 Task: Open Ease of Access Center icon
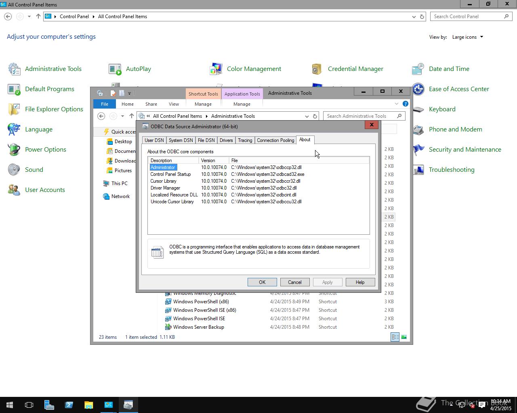pyautogui.click(x=450, y=89)
